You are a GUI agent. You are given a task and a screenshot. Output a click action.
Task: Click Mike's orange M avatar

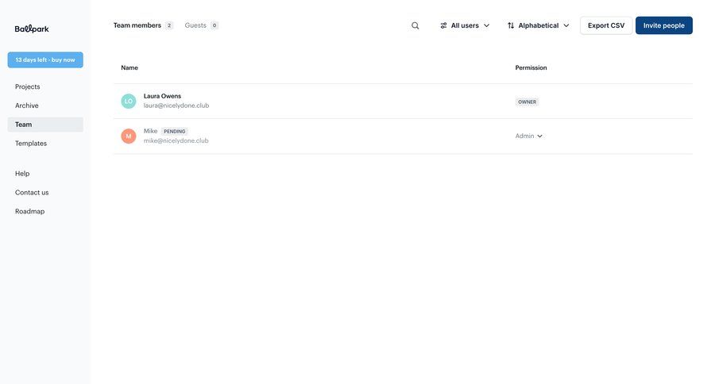(x=129, y=136)
